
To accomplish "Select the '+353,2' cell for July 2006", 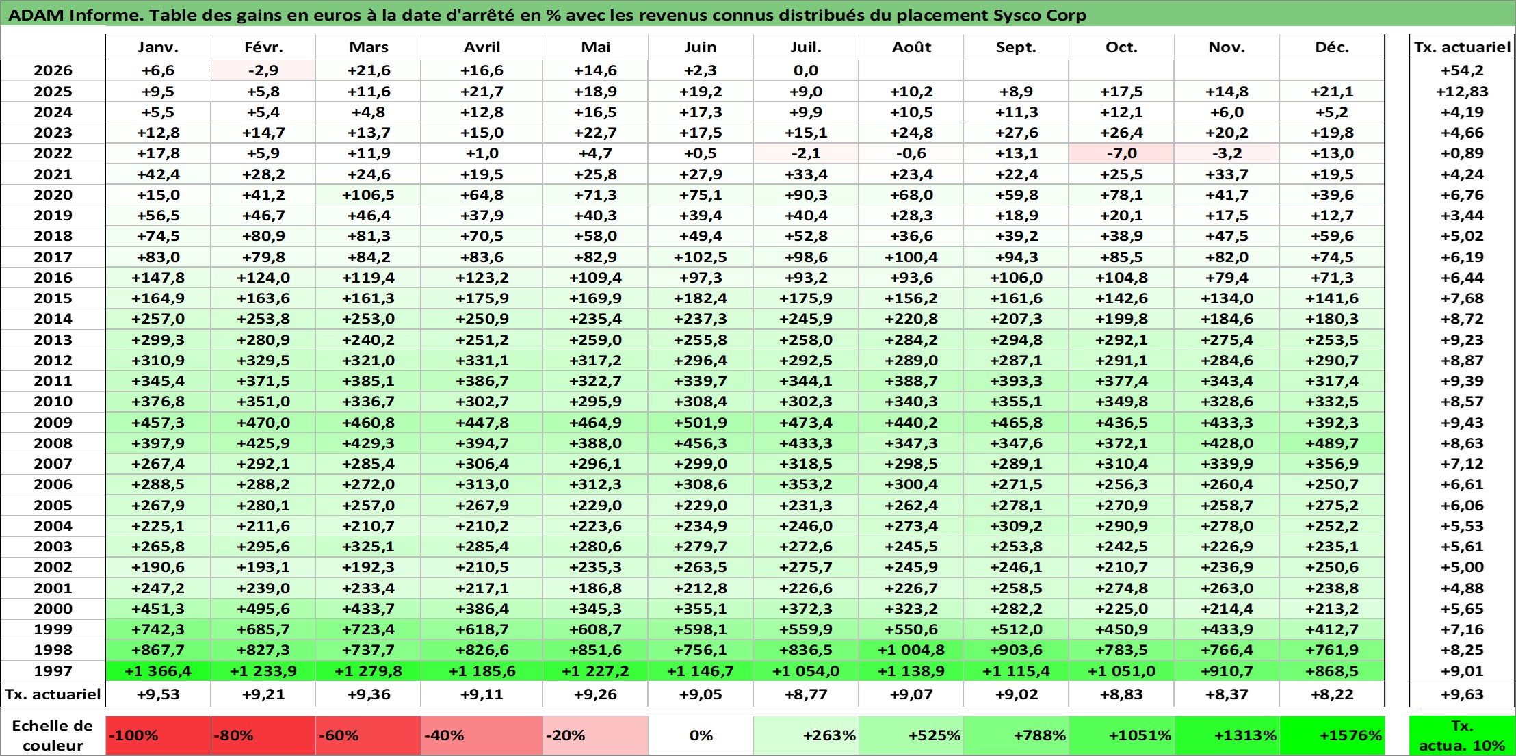I will pos(807,484).
